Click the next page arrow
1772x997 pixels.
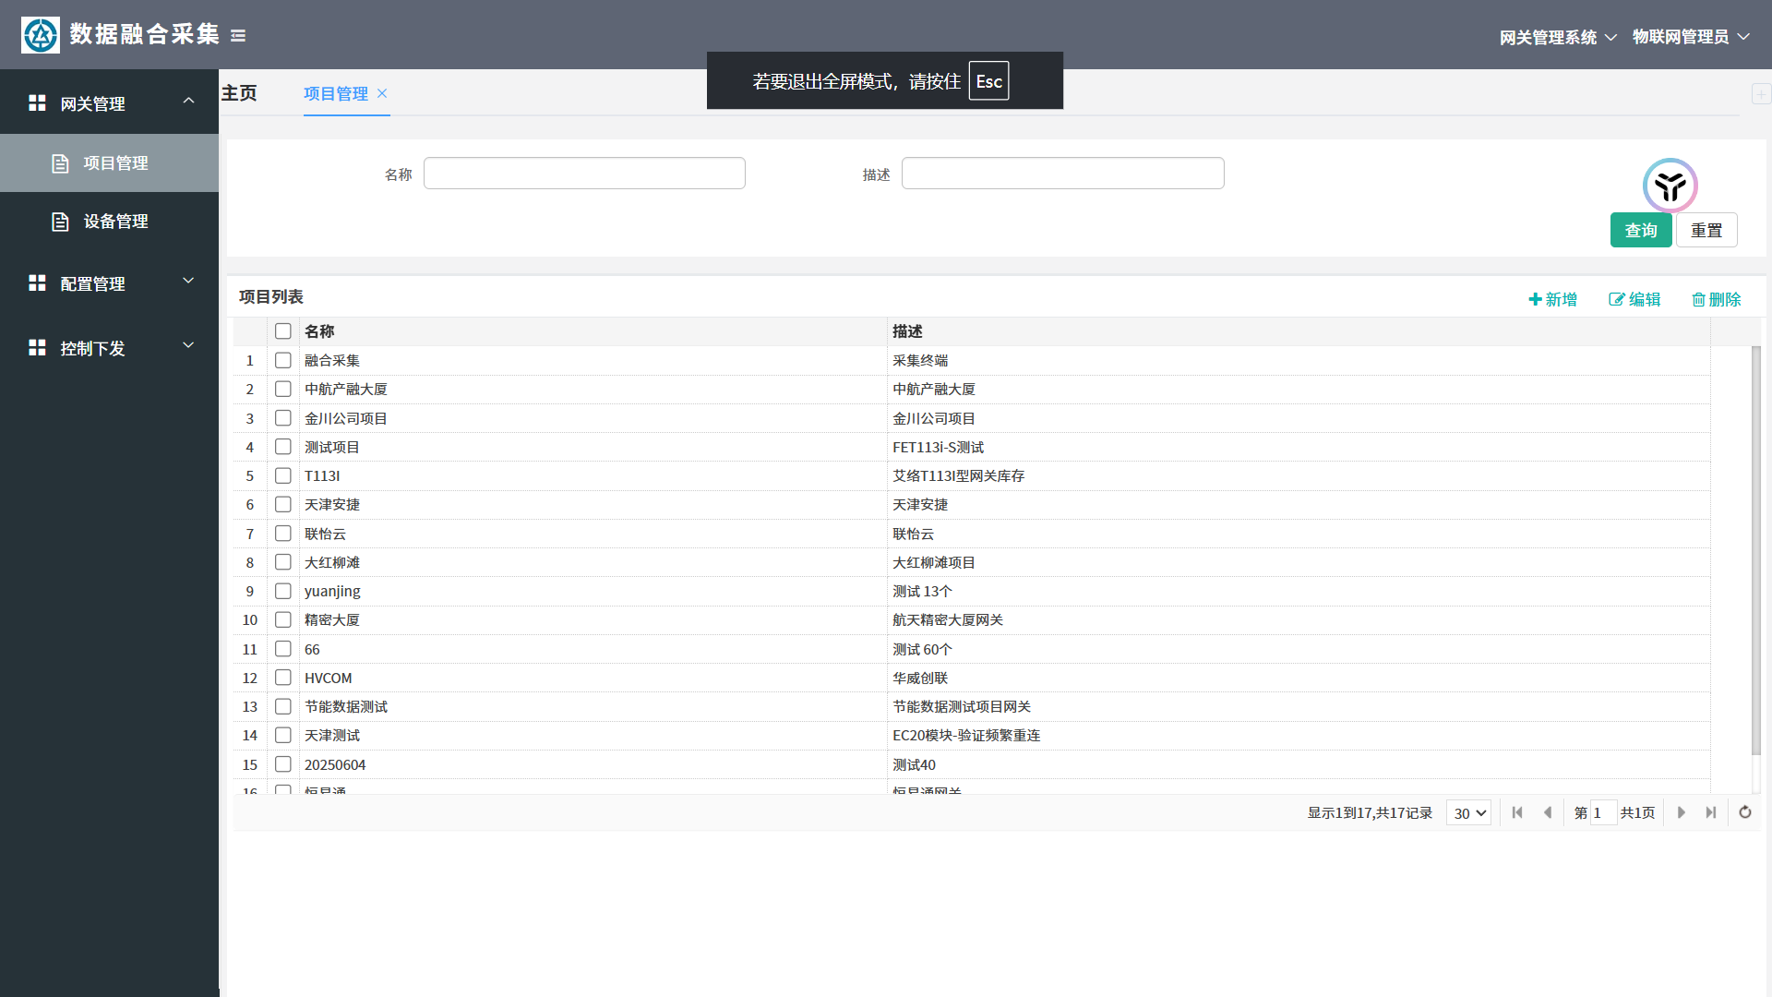(1681, 812)
